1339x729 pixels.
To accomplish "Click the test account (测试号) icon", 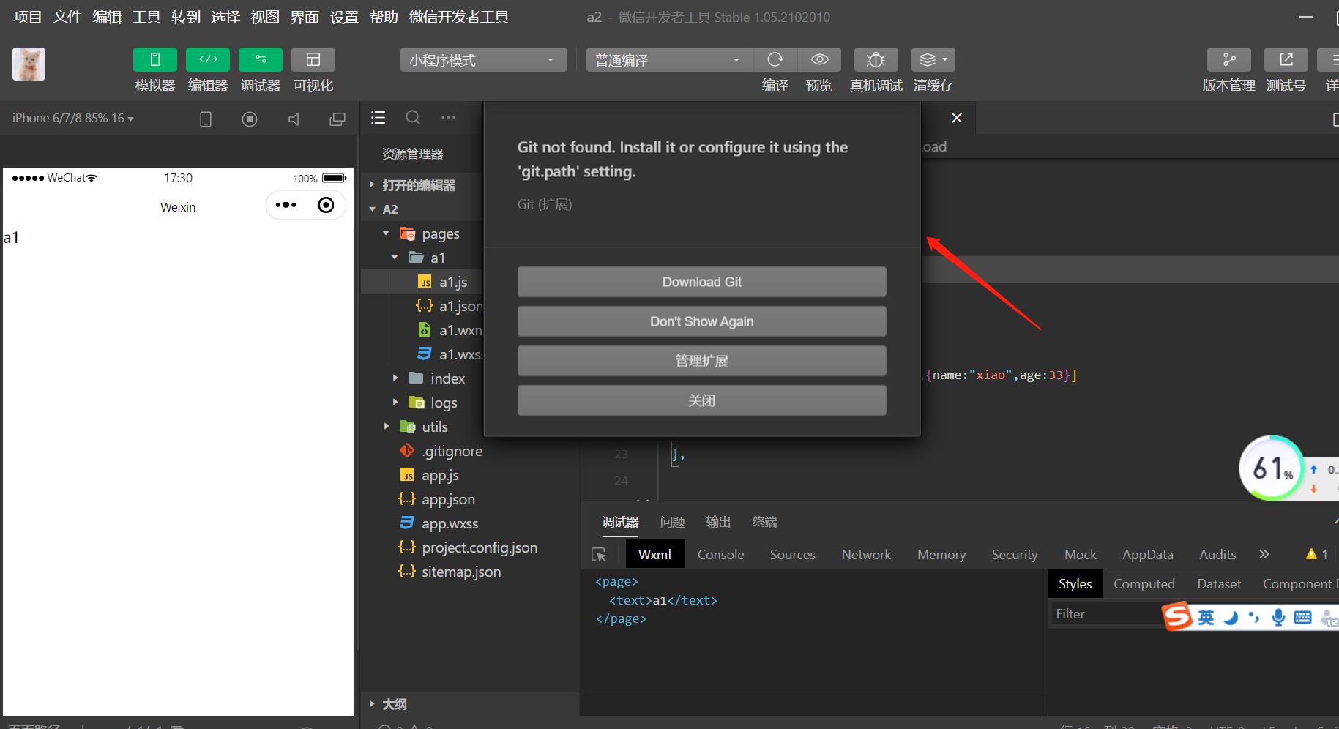I will click(x=1286, y=59).
